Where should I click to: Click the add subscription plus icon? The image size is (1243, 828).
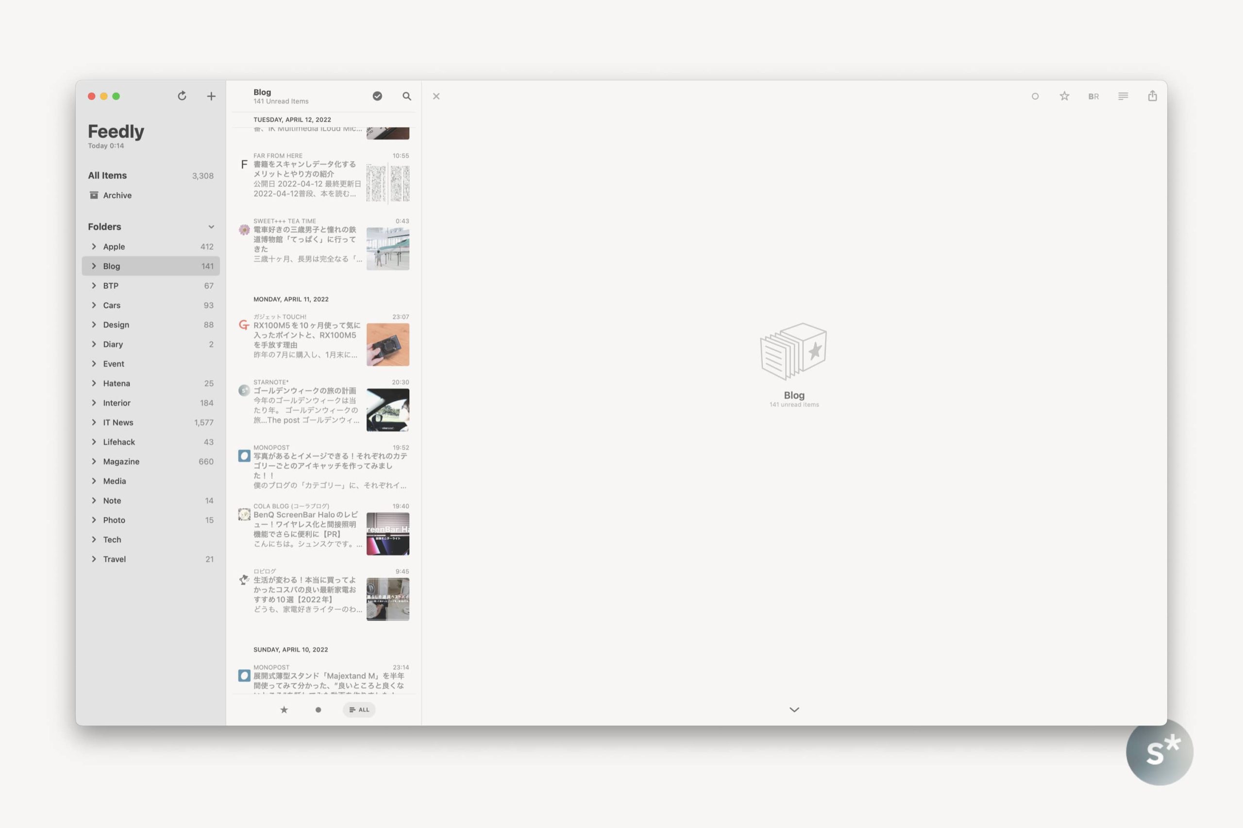click(211, 96)
